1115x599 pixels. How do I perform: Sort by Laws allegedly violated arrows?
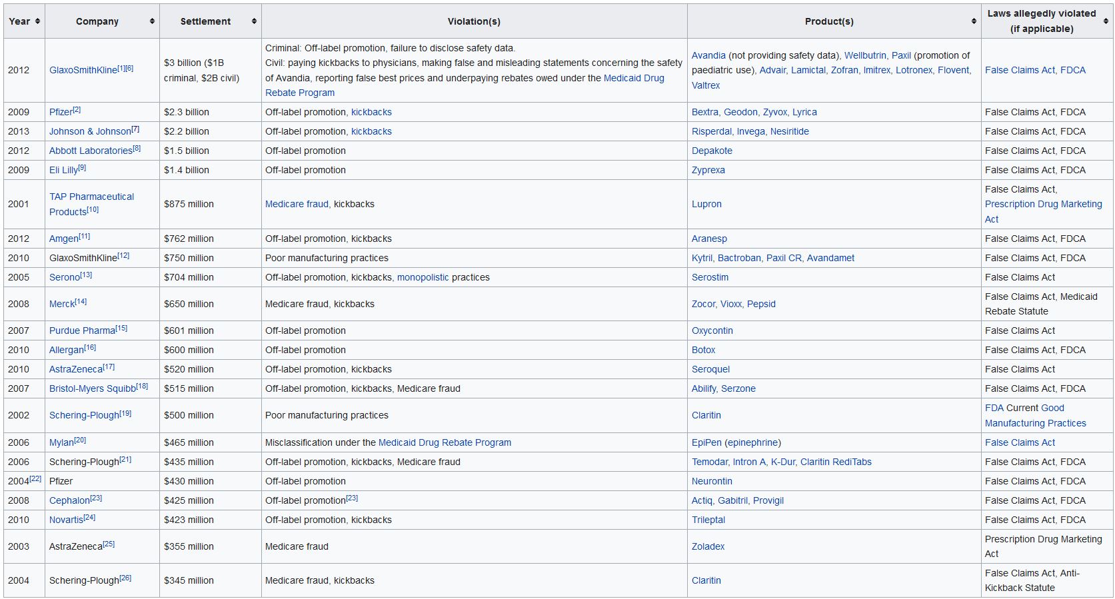coord(1106,21)
